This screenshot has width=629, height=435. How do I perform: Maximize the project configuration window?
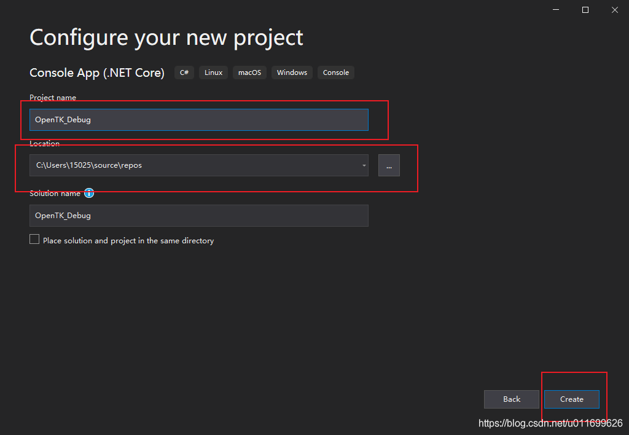tap(585, 10)
